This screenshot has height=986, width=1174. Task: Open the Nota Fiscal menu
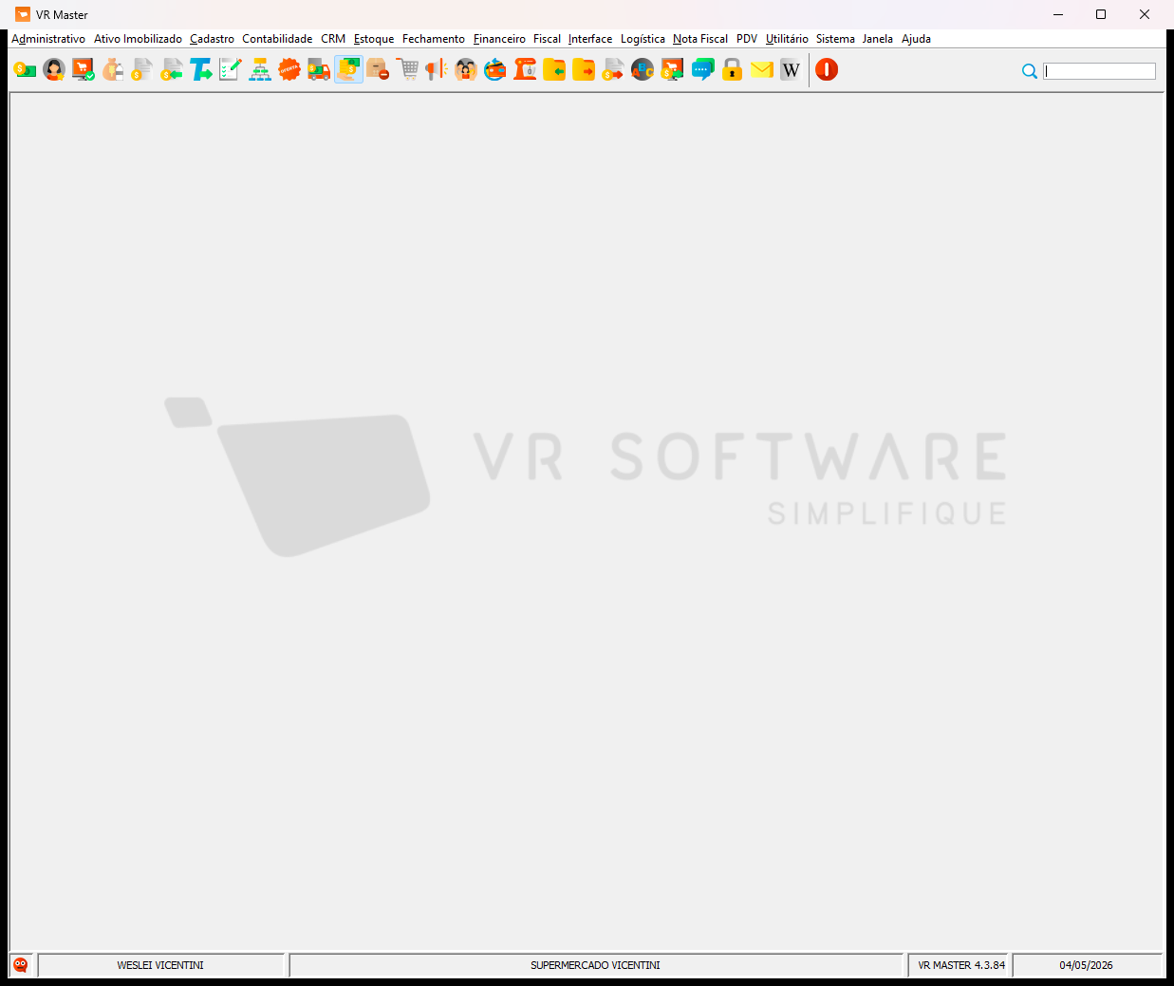click(x=700, y=39)
